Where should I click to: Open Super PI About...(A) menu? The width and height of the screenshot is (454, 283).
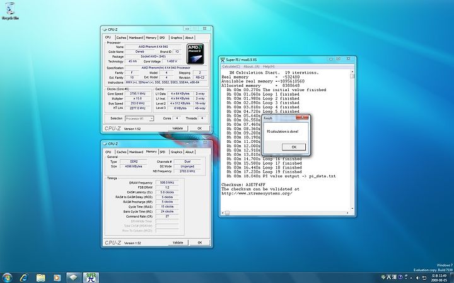(252, 67)
